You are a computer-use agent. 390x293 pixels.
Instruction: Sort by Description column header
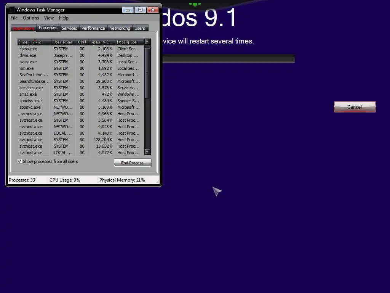point(129,42)
